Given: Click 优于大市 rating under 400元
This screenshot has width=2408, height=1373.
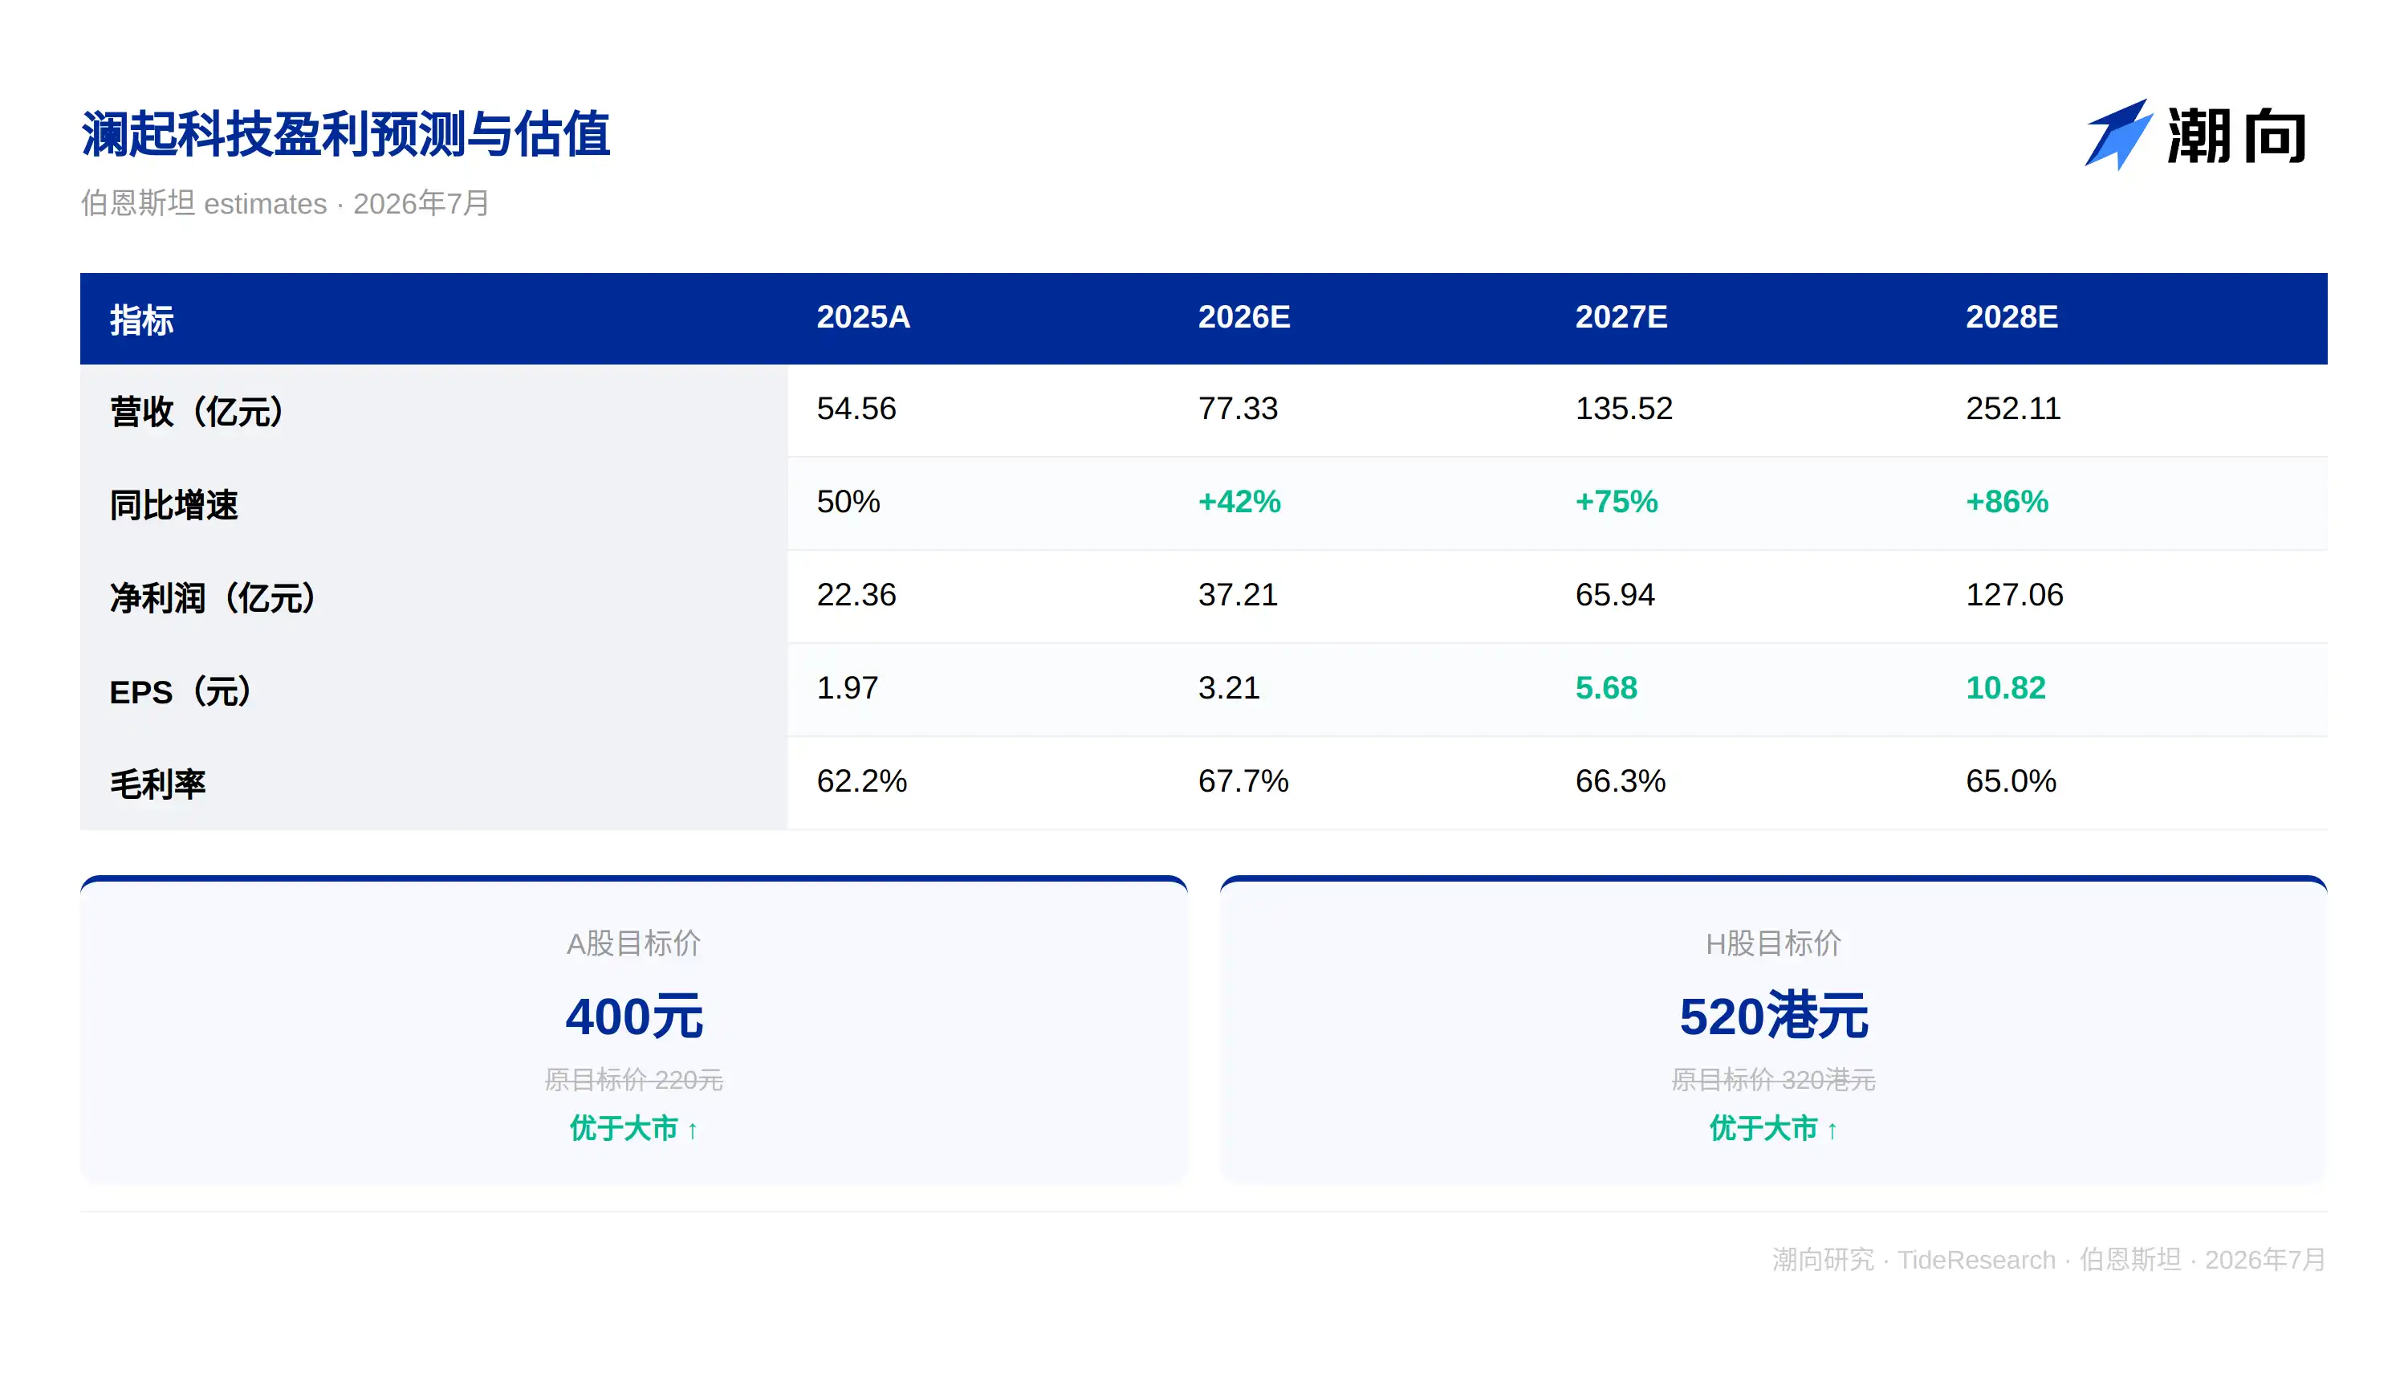Looking at the screenshot, I should click(633, 1129).
